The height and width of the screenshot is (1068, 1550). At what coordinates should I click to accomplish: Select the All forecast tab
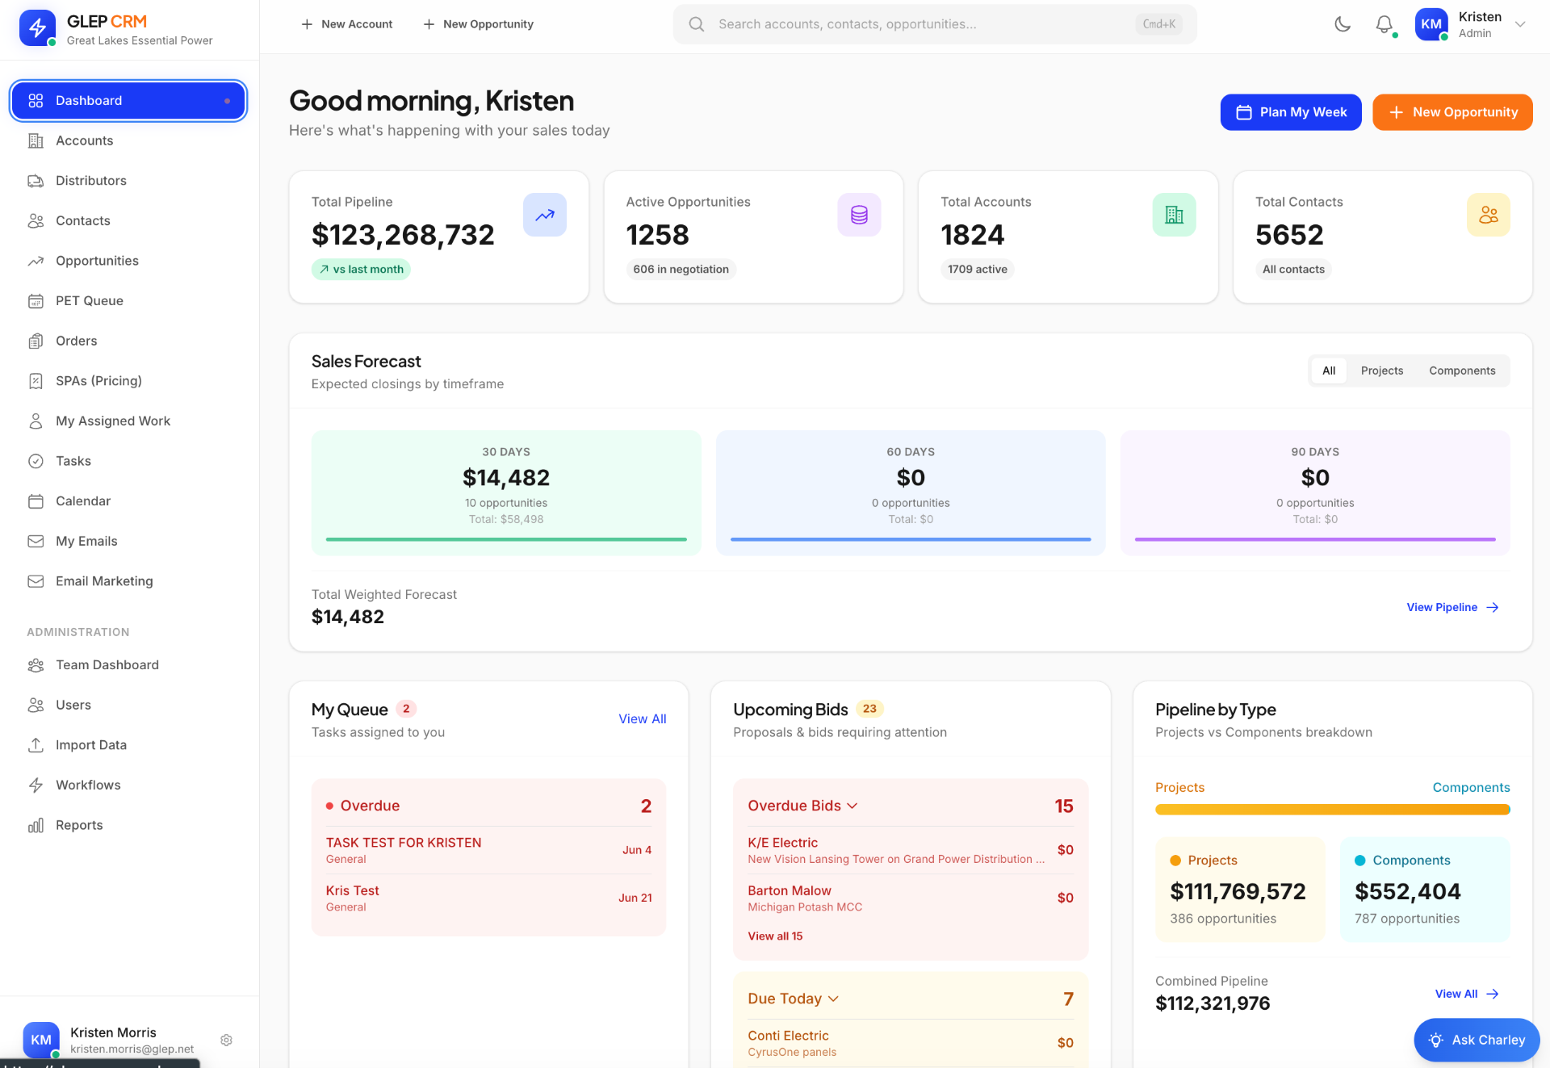click(1329, 371)
